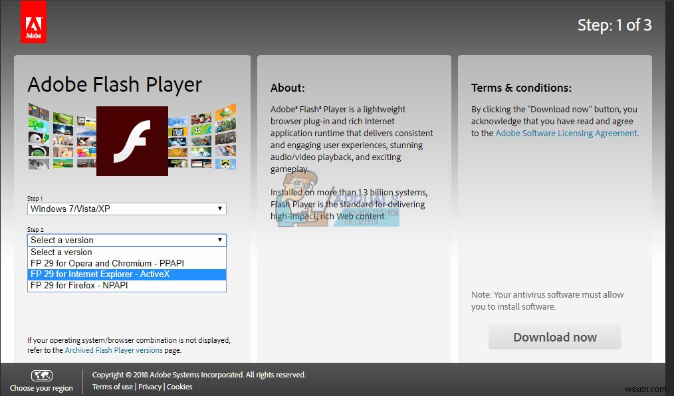Click the Adobe logo icon
The image size is (674, 396).
click(x=33, y=21)
